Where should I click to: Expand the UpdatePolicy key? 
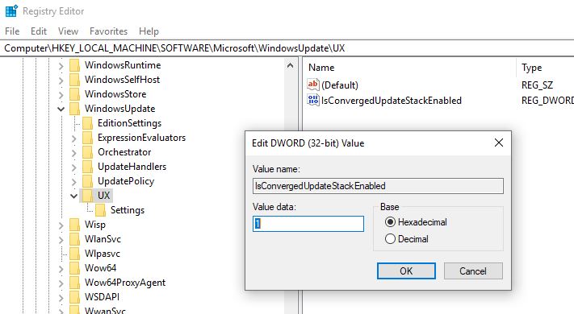pos(74,182)
